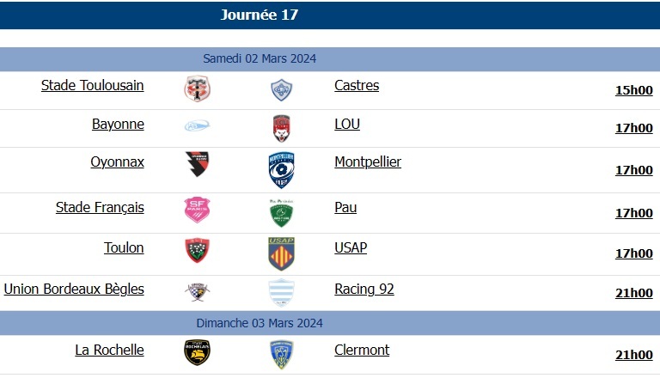The width and height of the screenshot is (660, 378).
Task: Click the Dimanche 03 Mars 2024 date row
Action: [260, 323]
